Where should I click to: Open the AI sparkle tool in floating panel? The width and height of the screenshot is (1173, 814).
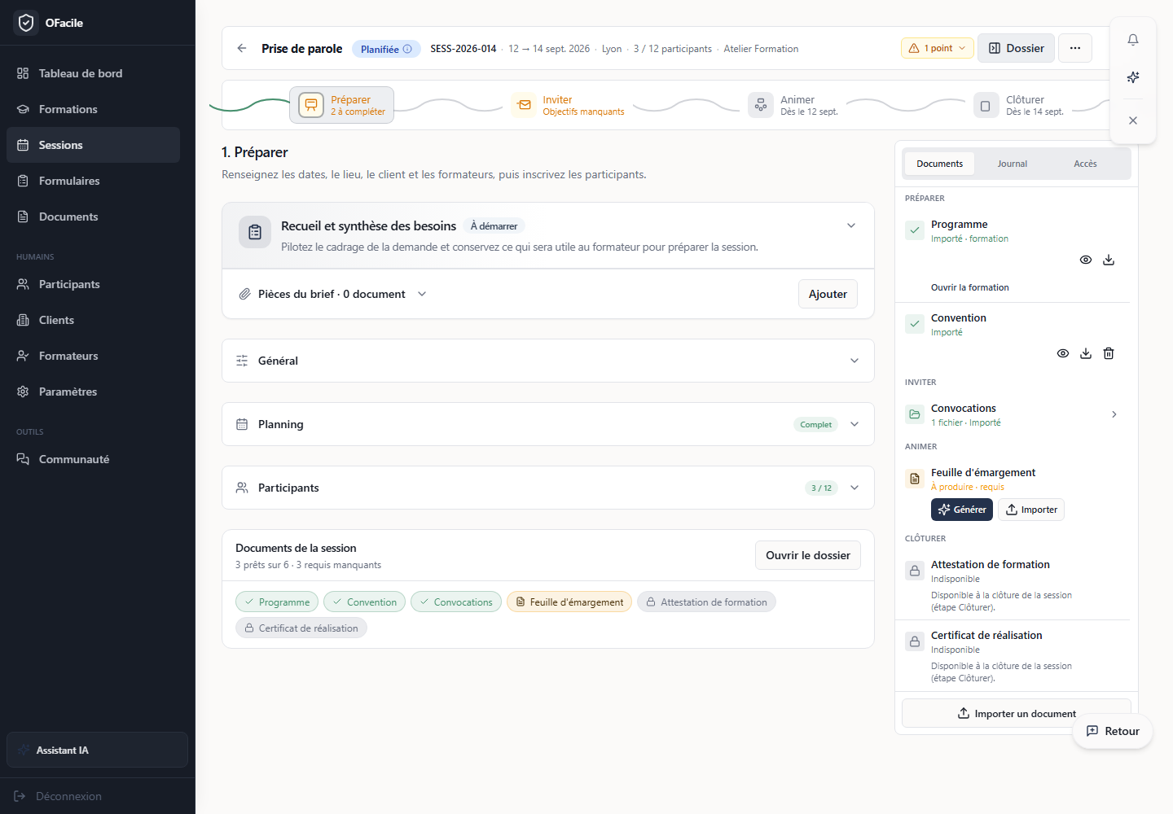[1133, 77]
